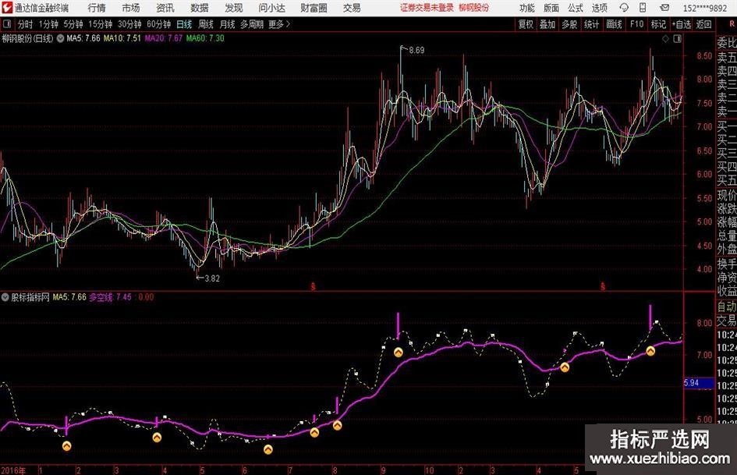Switch to the 15分钟 period
The image size is (737, 475).
[101, 24]
